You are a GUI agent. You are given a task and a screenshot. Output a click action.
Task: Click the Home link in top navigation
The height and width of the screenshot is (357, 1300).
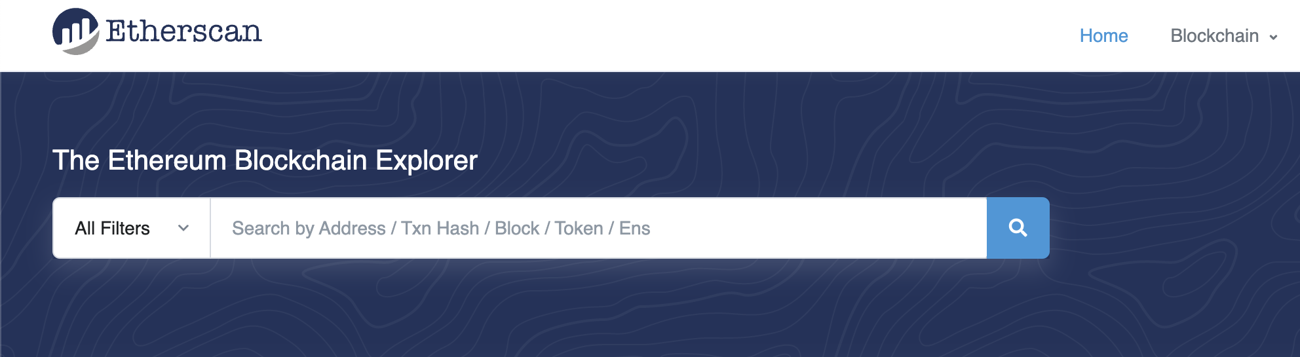click(x=1103, y=36)
